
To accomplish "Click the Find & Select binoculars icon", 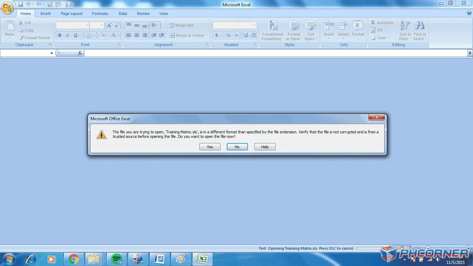I will pyautogui.click(x=420, y=26).
